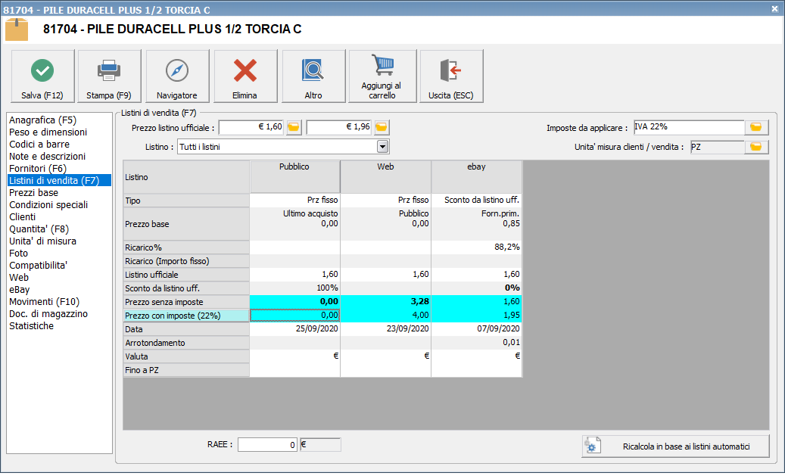Click Web date 23/09/2020 cell
The height and width of the screenshot is (476, 785).
(x=385, y=329)
